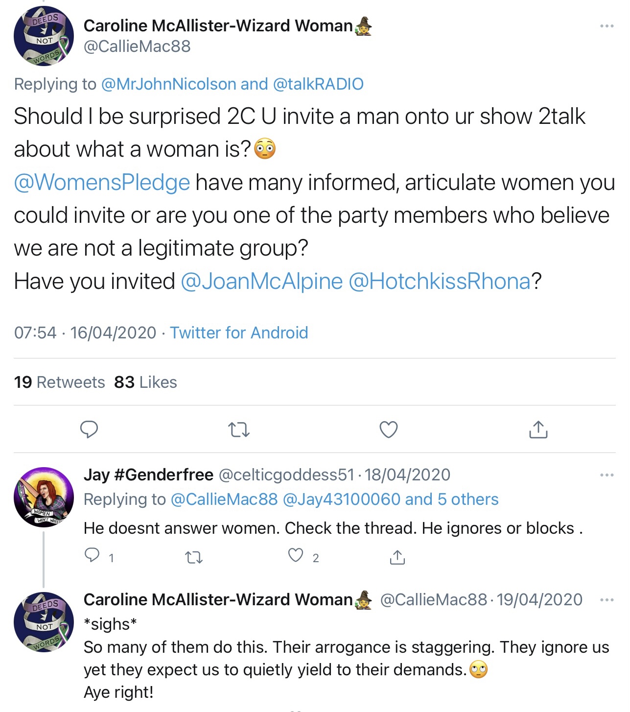Open more options on Jay's reply
630x712 pixels.
point(607,475)
